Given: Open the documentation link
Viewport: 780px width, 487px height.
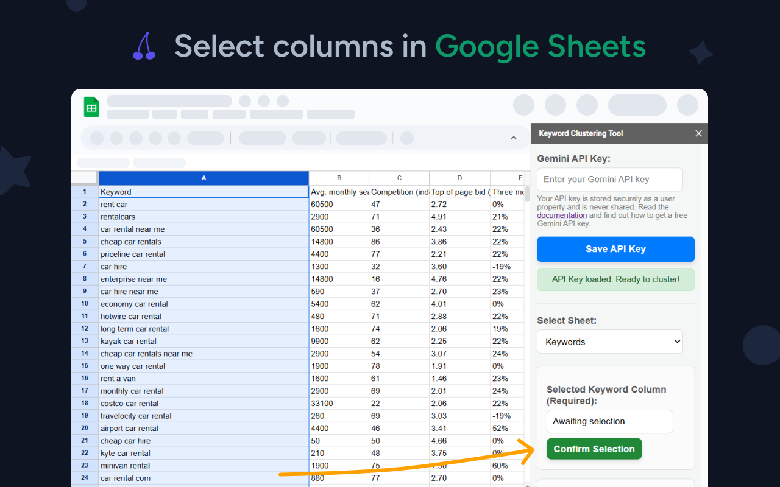Looking at the screenshot, I should click(x=561, y=215).
